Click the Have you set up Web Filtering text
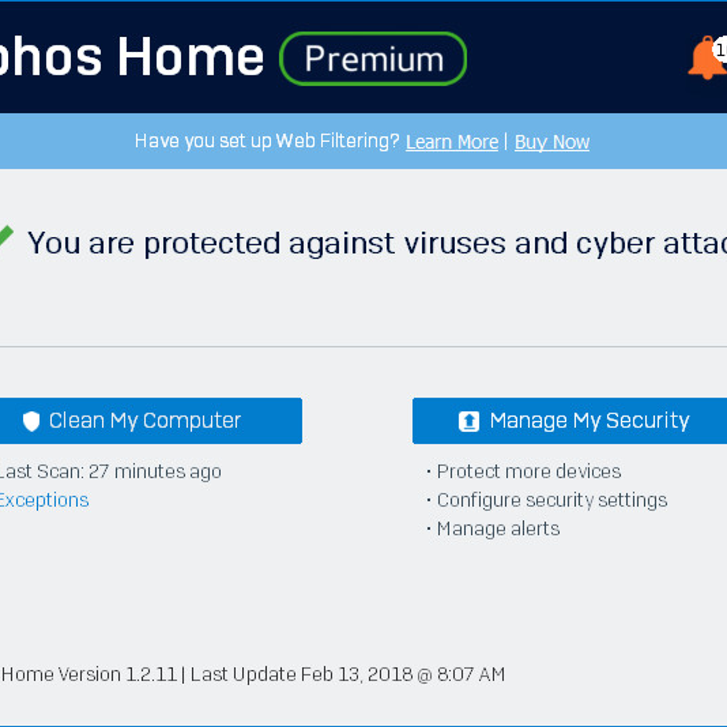The image size is (727, 727). (267, 141)
